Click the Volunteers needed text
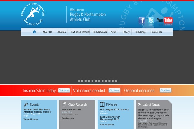 point(89,91)
